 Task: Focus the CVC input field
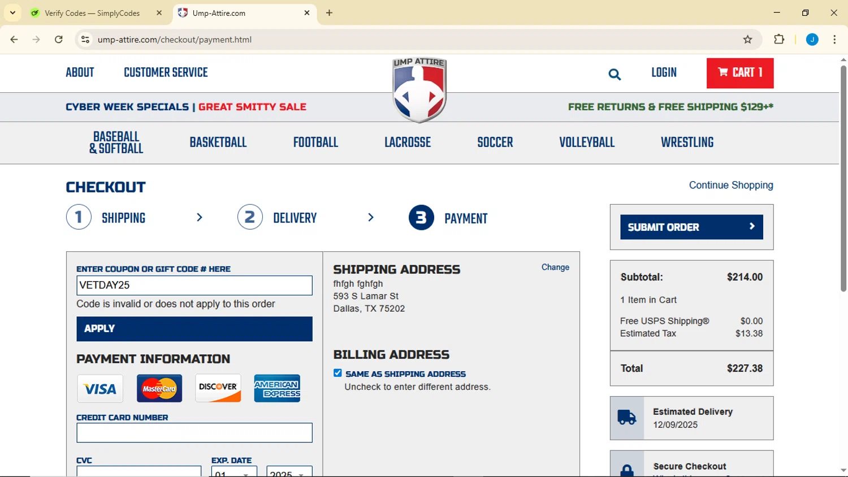(139, 471)
